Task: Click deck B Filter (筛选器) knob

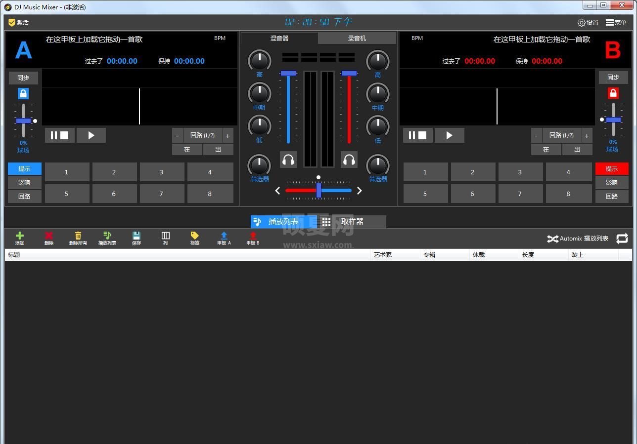Action: tap(378, 164)
